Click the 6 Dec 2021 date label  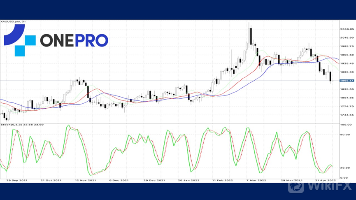(119, 180)
